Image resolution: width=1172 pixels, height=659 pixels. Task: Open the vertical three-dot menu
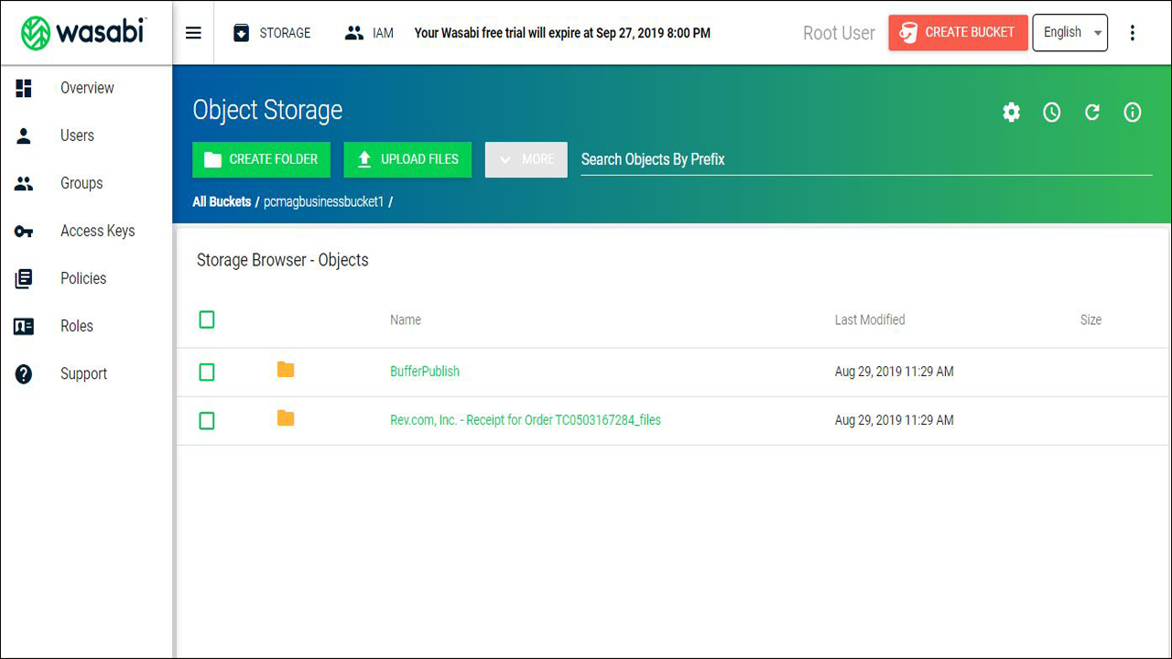[1133, 33]
